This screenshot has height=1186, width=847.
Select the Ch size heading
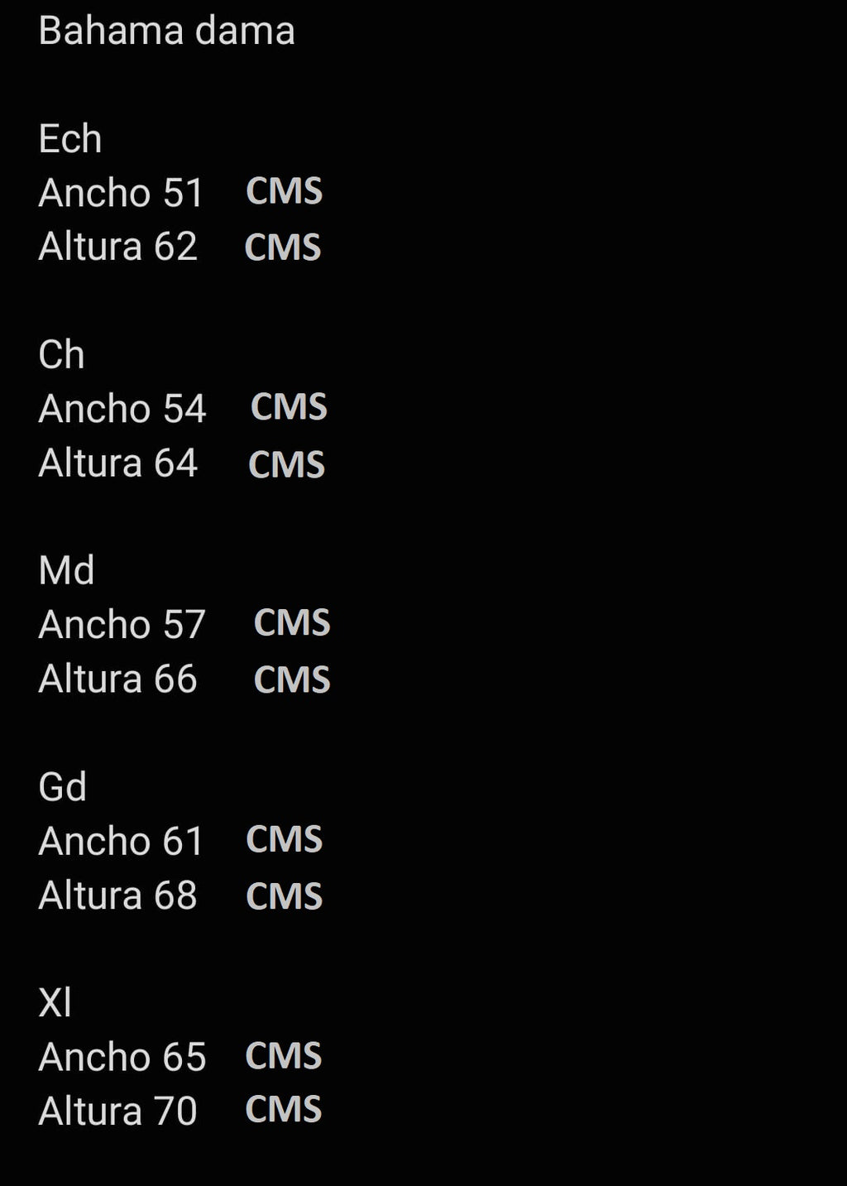click(x=62, y=355)
